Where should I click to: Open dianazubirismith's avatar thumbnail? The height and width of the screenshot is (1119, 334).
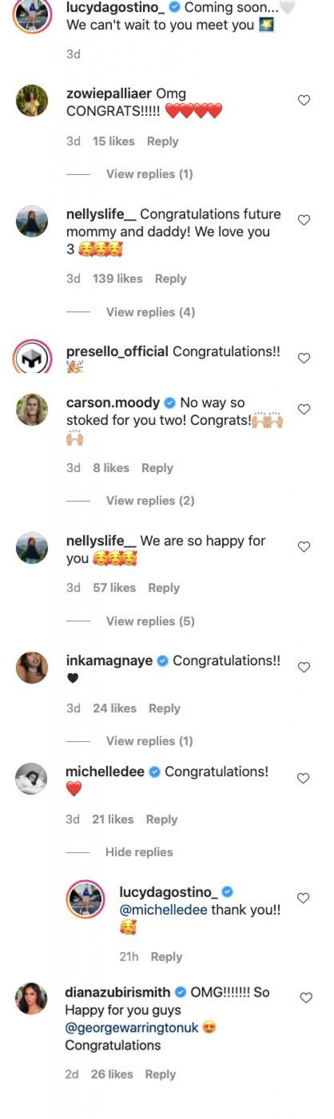pyautogui.click(x=31, y=999)
